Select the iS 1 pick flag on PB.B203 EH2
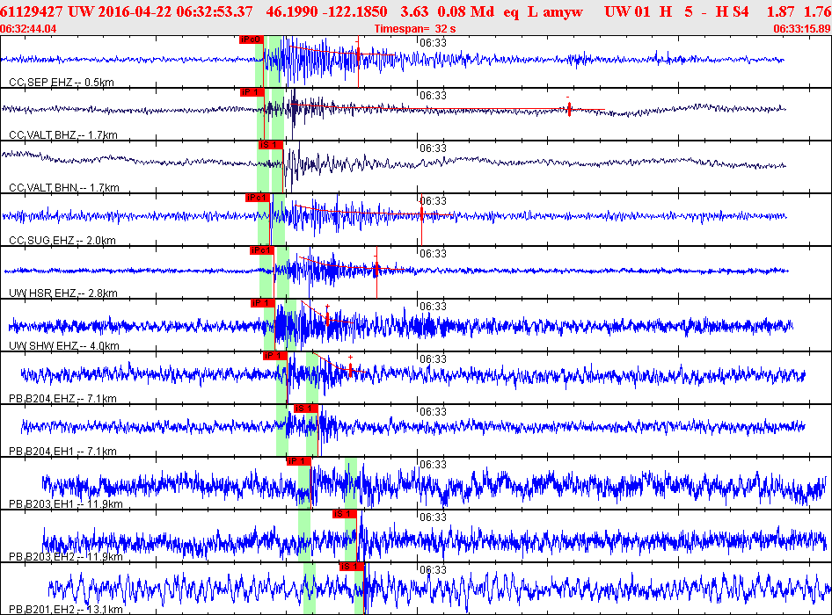Image resolution: width=832 pixels, height=615 pixels. click(345, 514)
